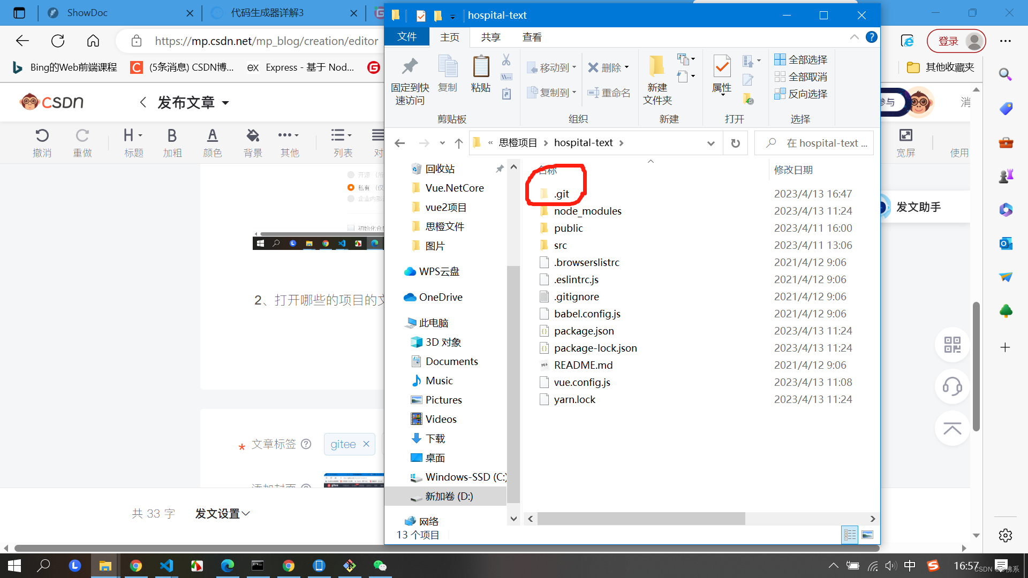Click the horizontal scrollbar in file list

pos(640,519)
